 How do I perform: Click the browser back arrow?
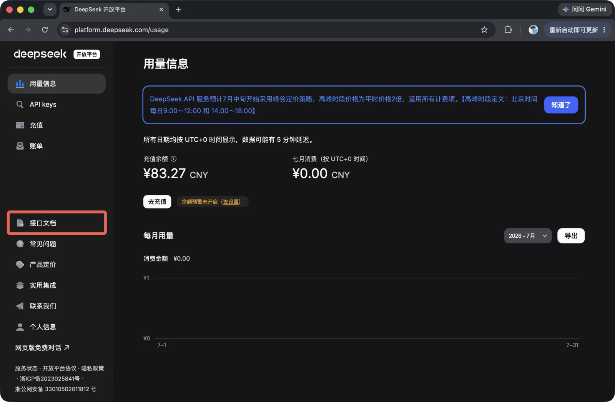click(11, 30)
